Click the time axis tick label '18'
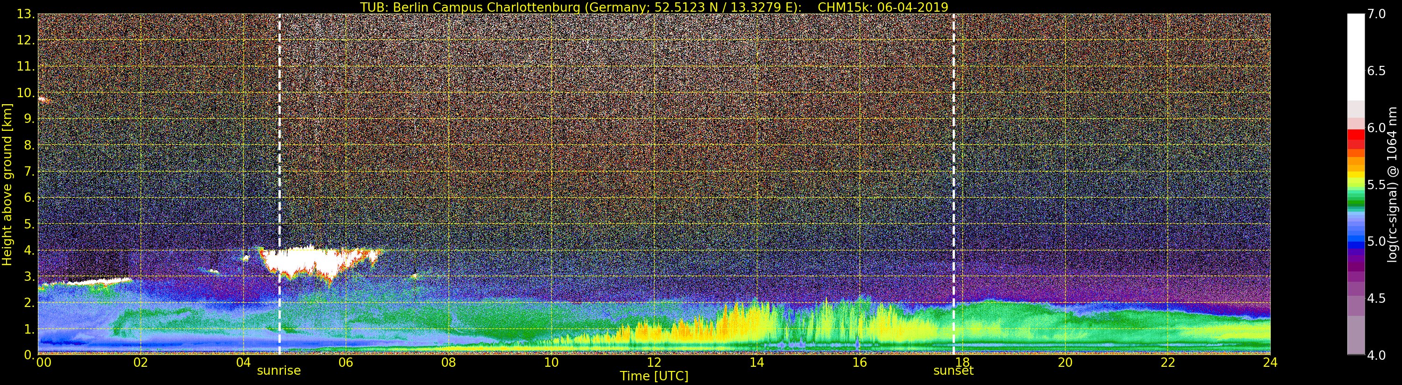1402x385 pixels. point(962,363)
